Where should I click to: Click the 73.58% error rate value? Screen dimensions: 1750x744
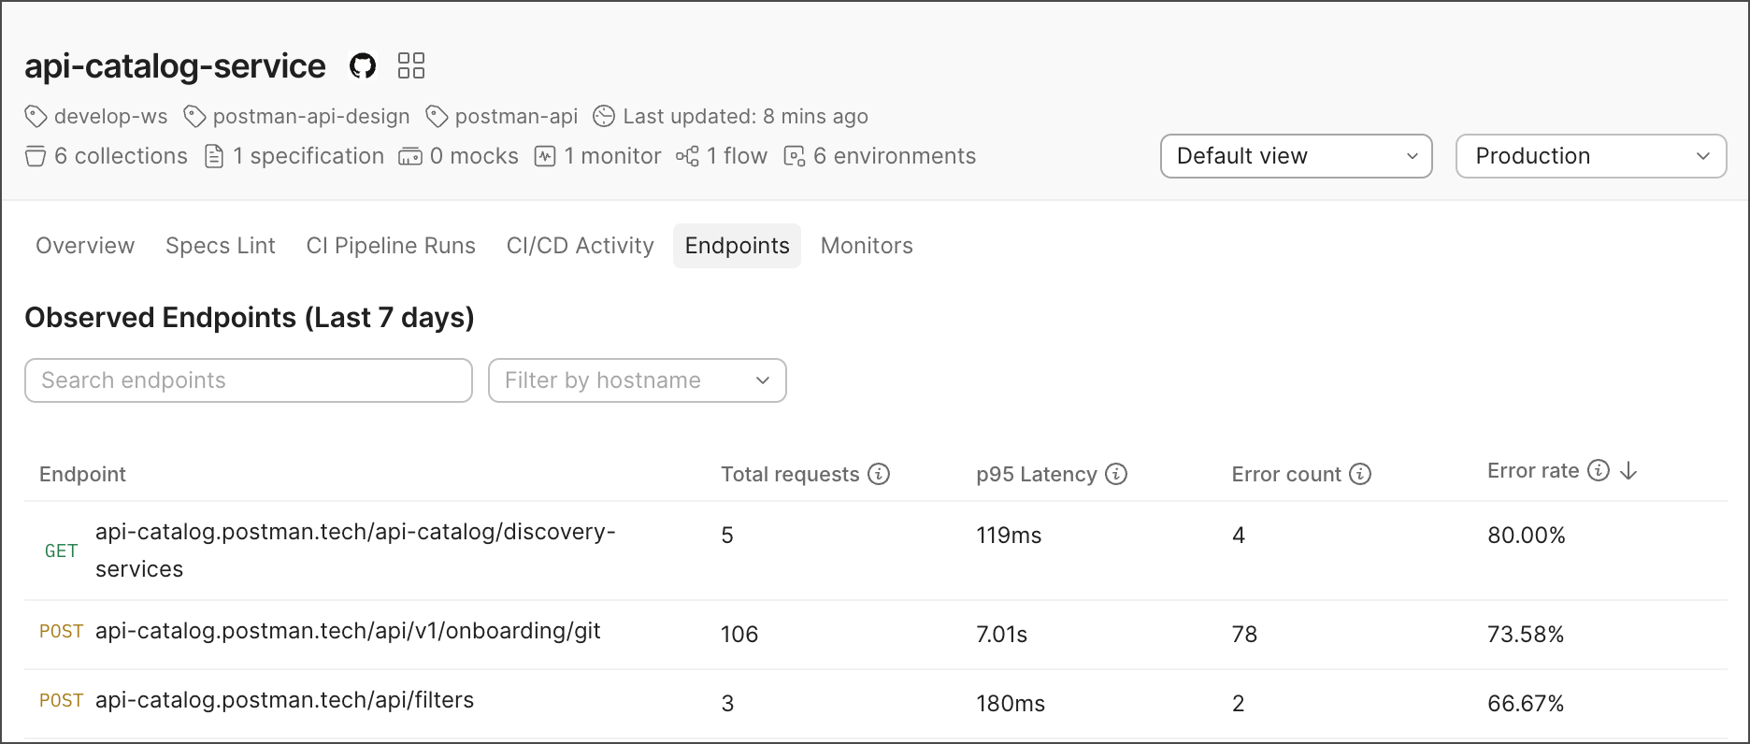1526,635
